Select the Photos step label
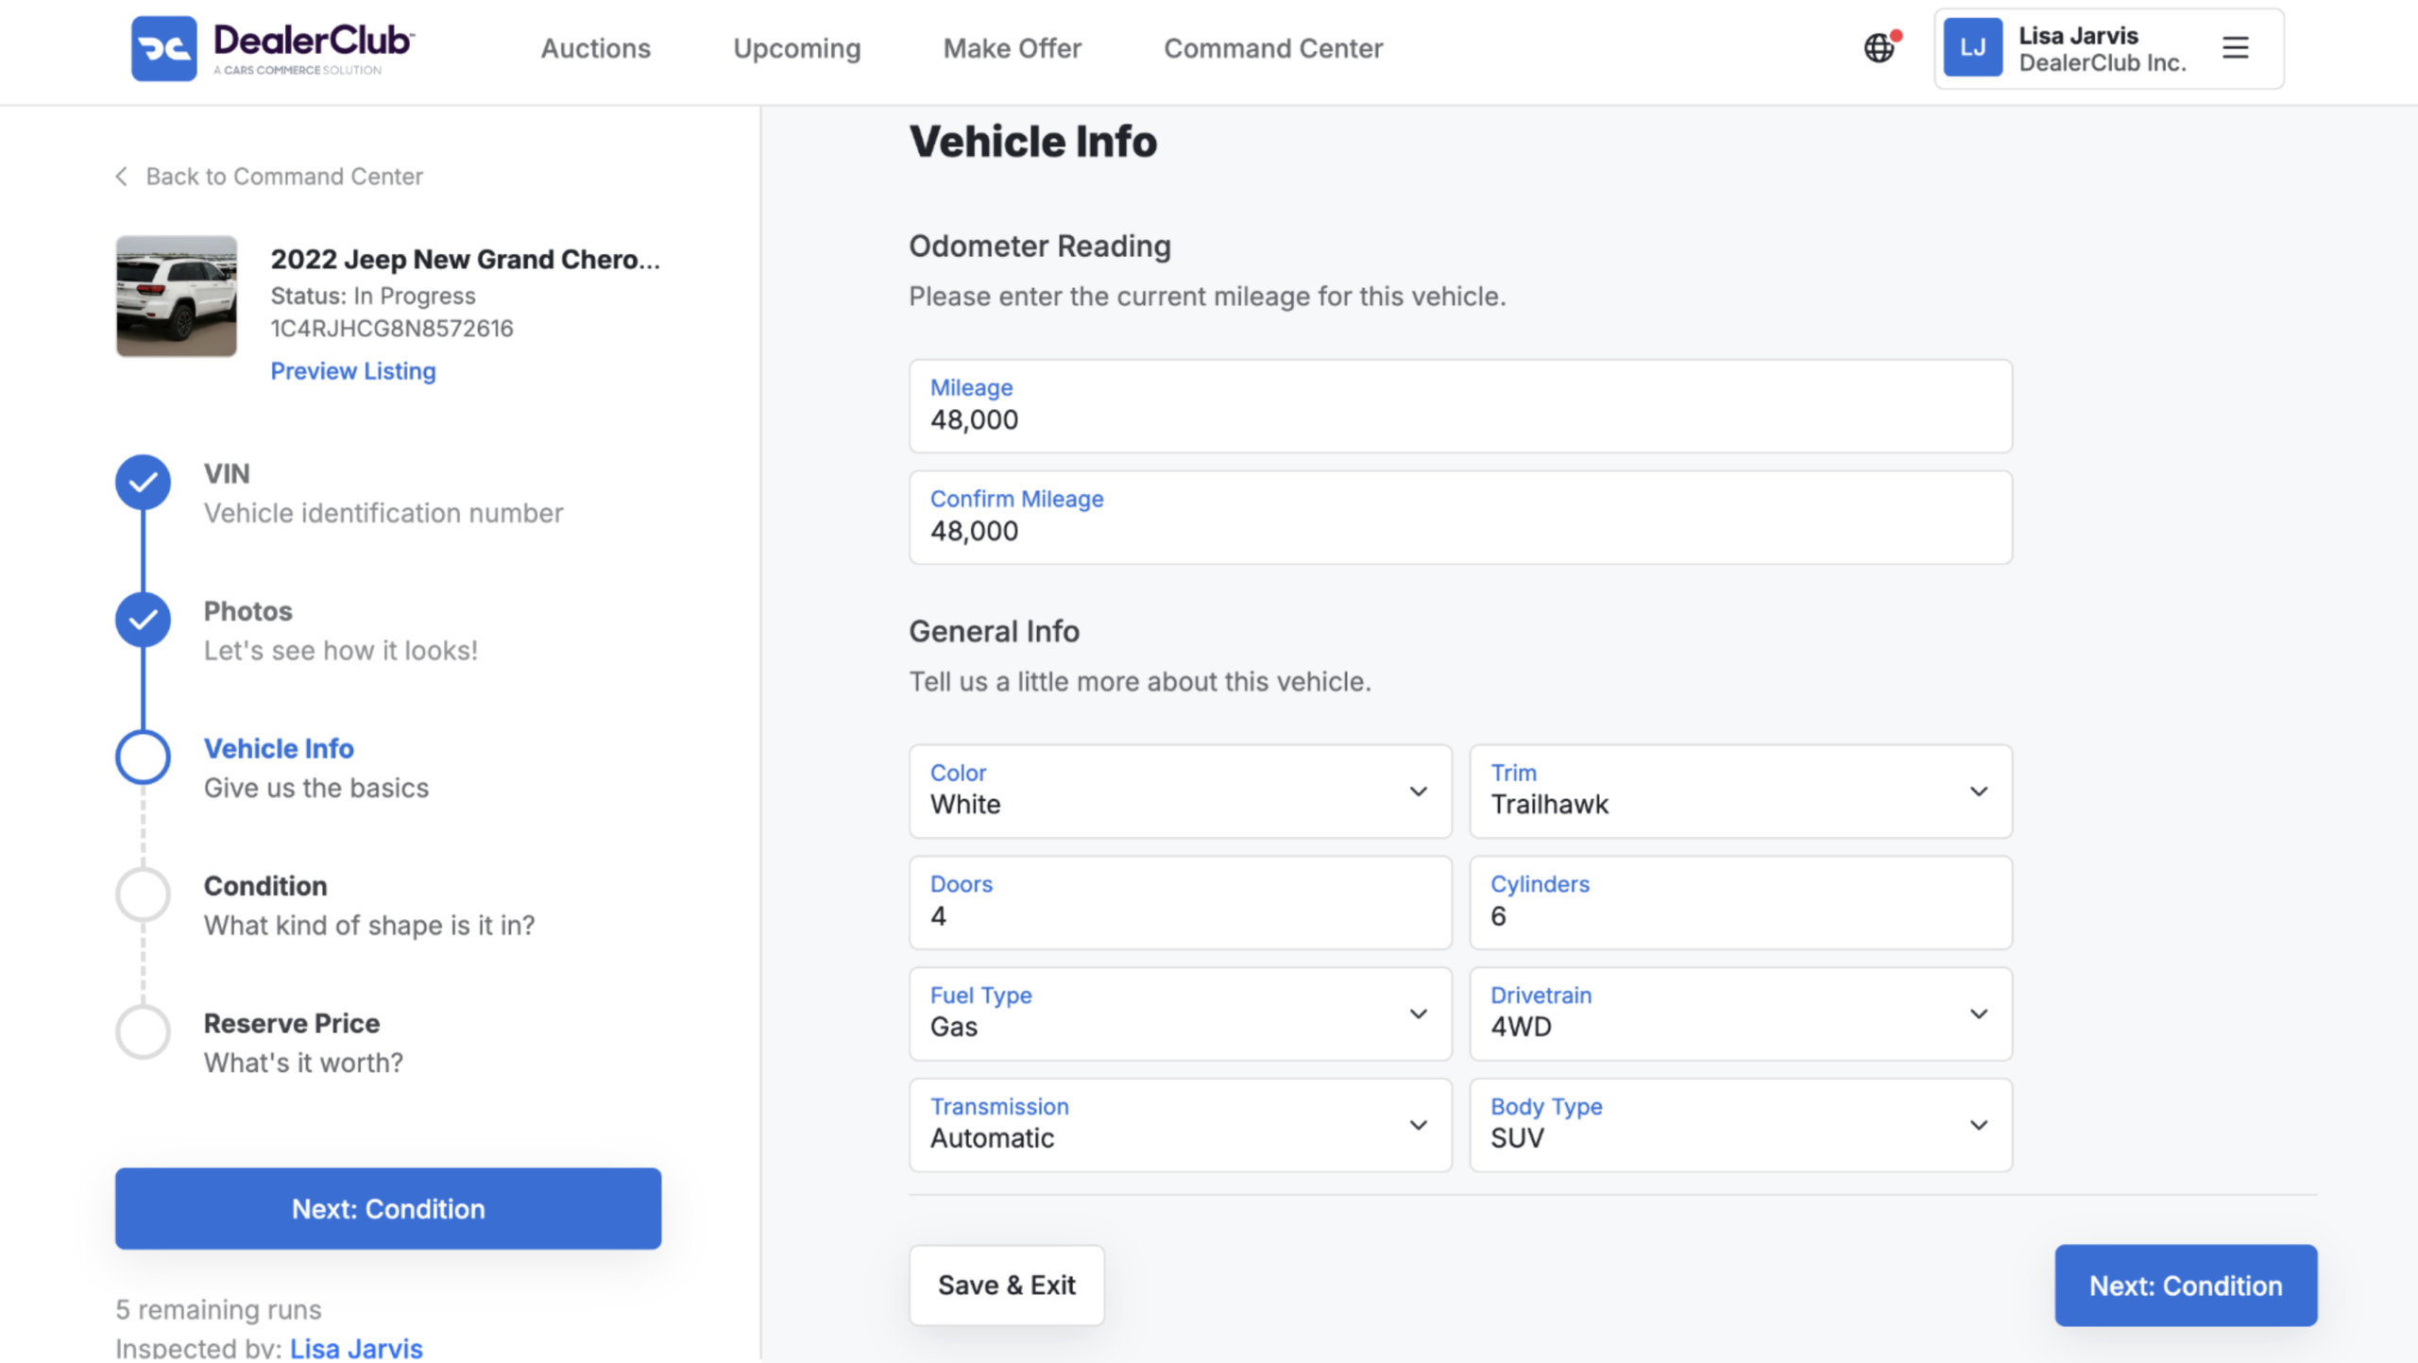Screen dimensions: 2418x1363 pyautogui.click(x=247, y=611)
